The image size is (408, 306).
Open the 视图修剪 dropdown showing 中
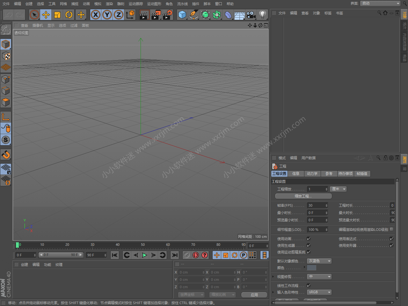point(319,277)
